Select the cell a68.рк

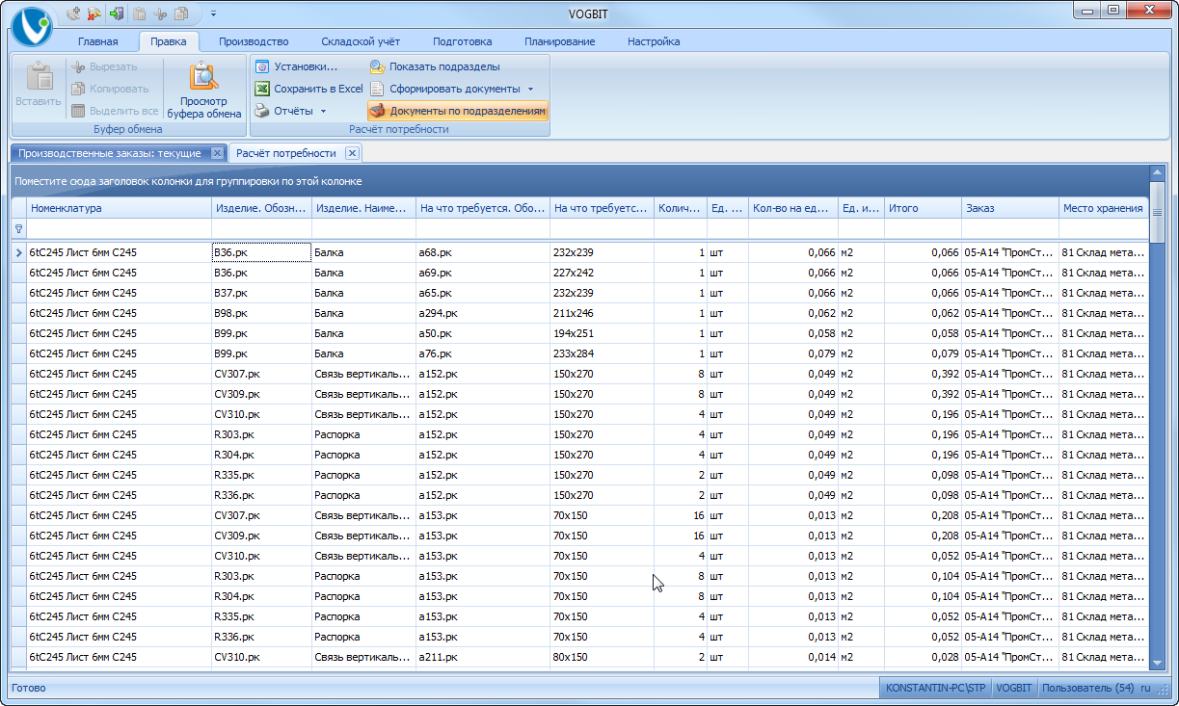point(482,252)
